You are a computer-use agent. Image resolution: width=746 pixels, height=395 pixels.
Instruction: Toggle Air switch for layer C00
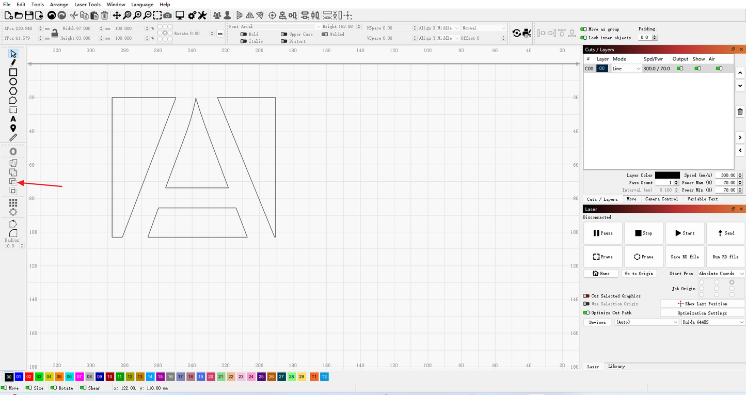pos(719,68)
